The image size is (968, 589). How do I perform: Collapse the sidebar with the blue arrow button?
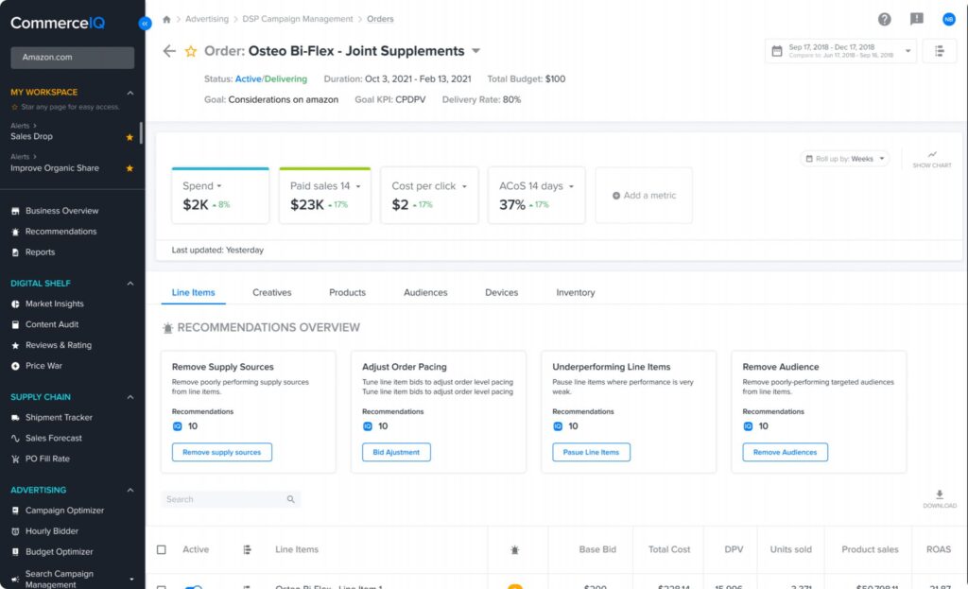145,24
